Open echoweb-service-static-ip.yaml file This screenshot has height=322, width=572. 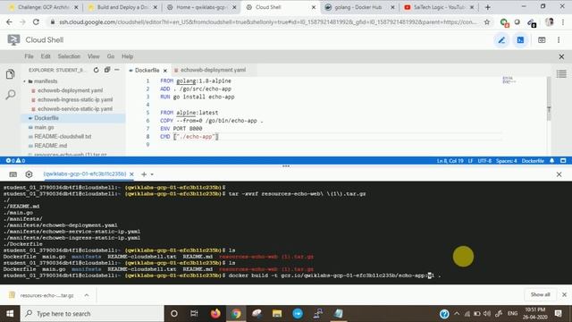[x=75, y=109]
